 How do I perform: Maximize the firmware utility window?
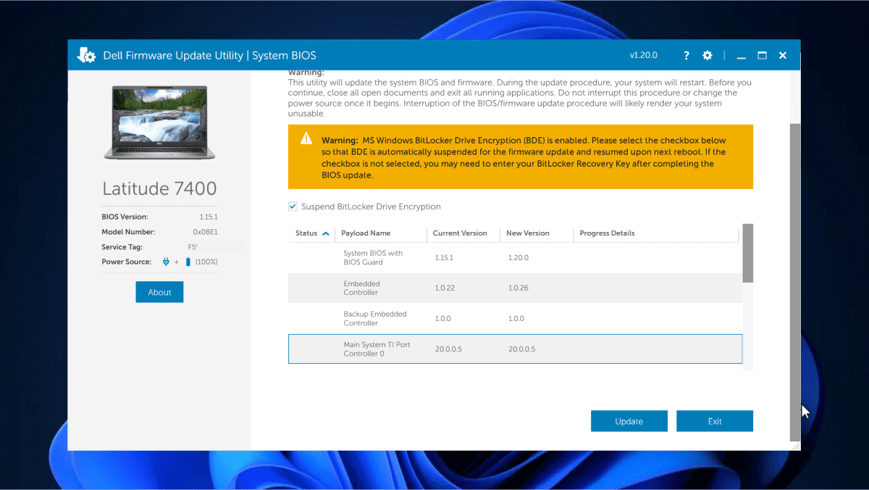tap(762, 56)
